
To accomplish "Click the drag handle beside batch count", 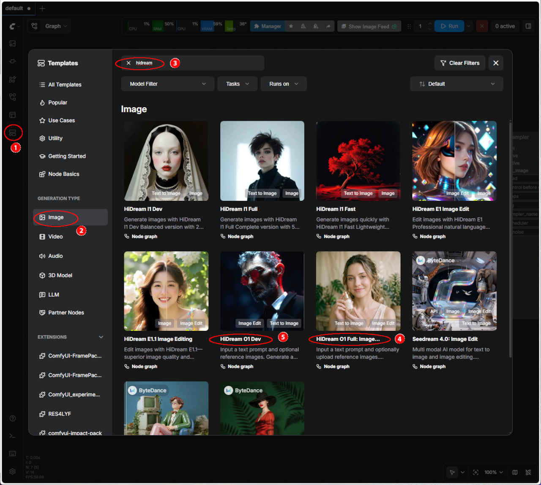I will pyautogui.click(x=409, y=26).
